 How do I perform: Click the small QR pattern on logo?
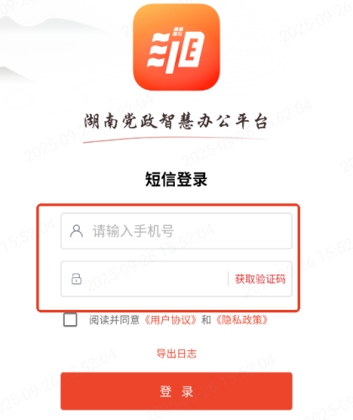coord(178,31)
